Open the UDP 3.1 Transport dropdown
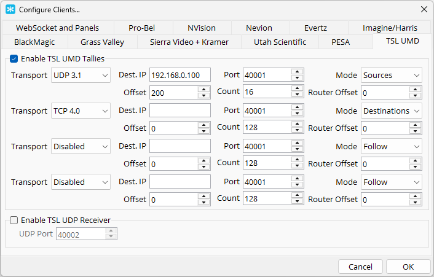This screenshot has height=277, width=434. (81, 75)
